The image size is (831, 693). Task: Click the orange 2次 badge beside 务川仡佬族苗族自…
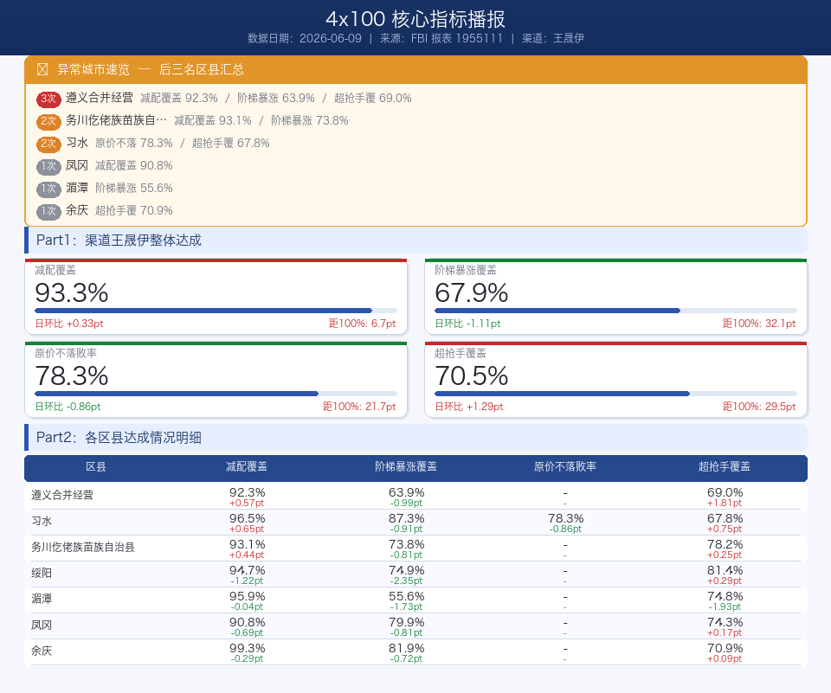[x=48, y=121]
